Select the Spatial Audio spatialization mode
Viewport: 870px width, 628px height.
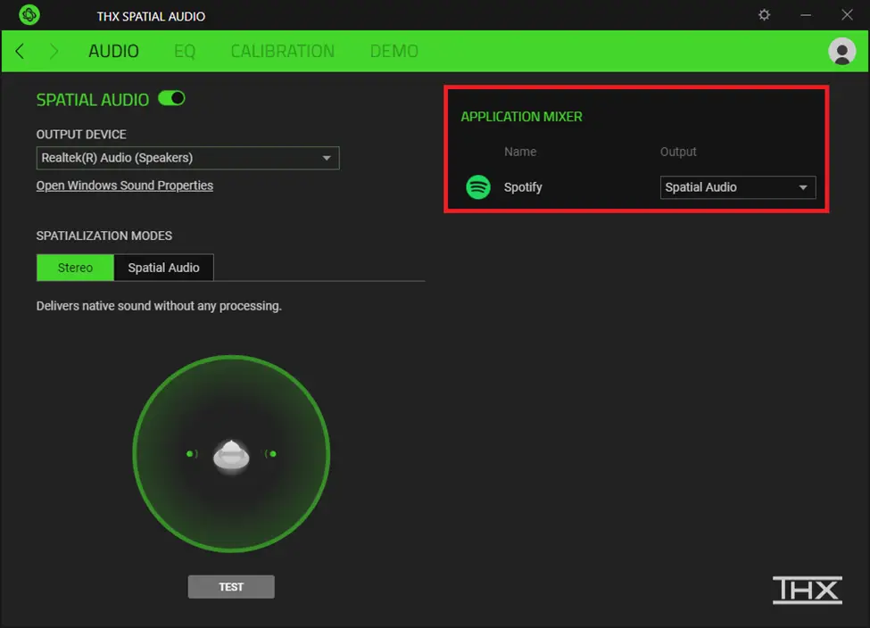tap(164, 267)
